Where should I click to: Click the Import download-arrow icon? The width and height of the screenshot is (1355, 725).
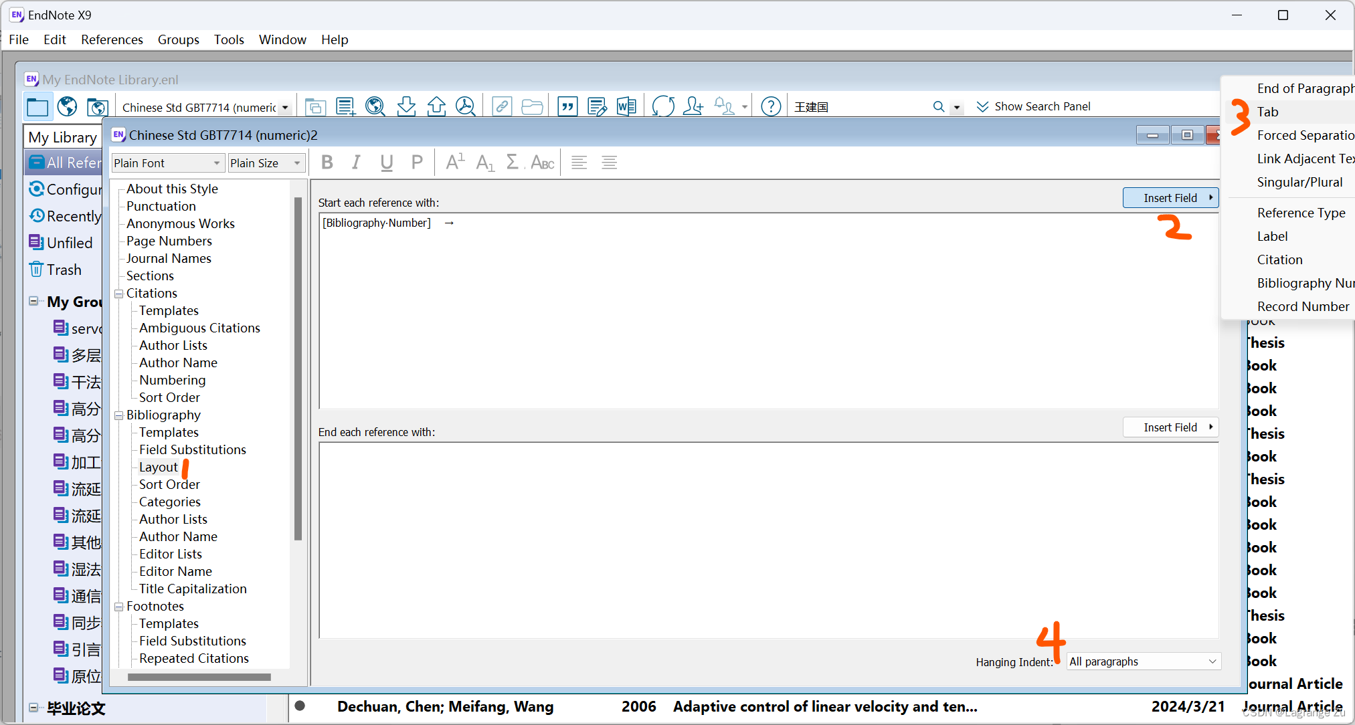click(406, 106)
